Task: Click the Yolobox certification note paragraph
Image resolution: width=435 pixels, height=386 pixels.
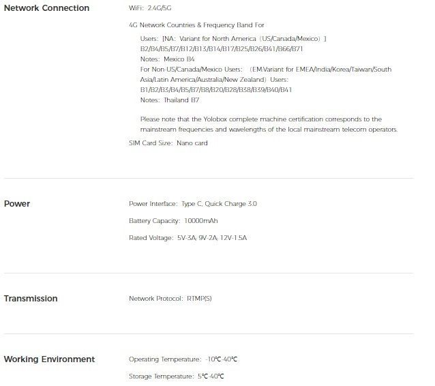Action: [x=269, y=124]
